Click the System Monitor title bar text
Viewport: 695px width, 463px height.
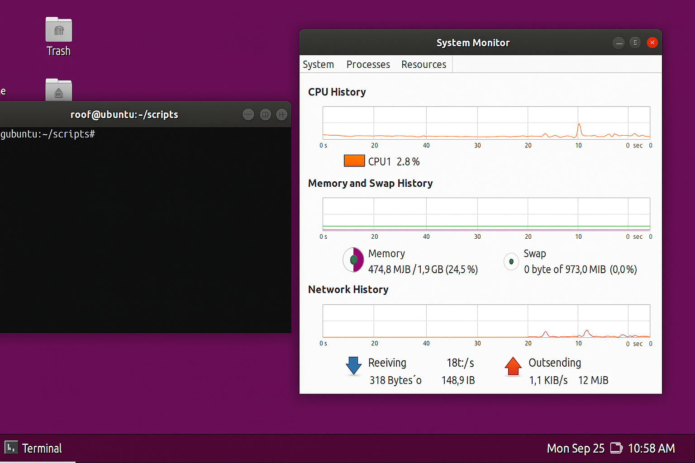click(x=473, y=43)
